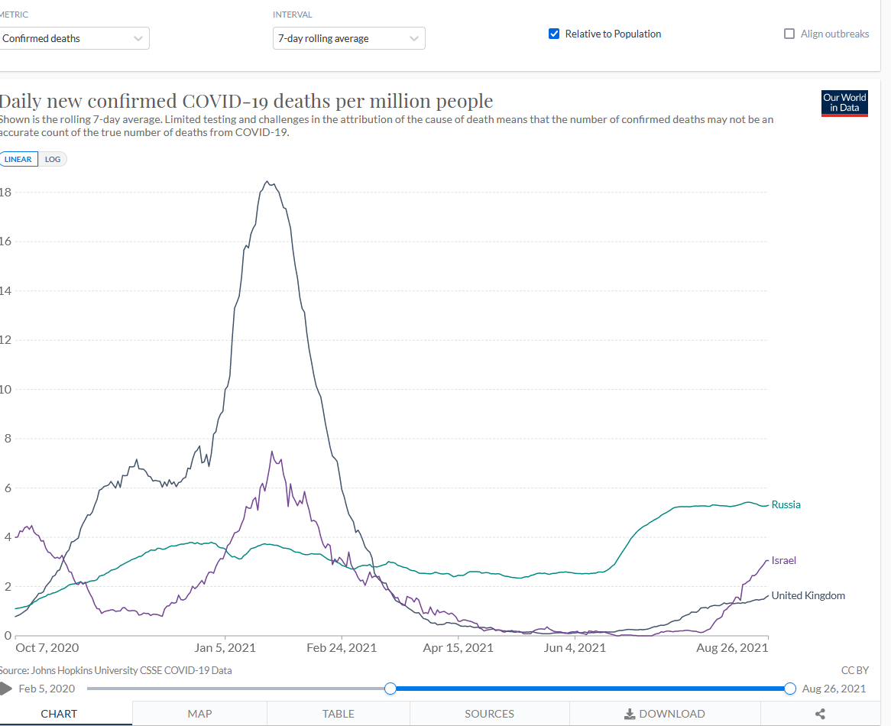Viewport: 891px width, 726px height.
Task: Click the Our World in Data logo
Action: [844, 103]
